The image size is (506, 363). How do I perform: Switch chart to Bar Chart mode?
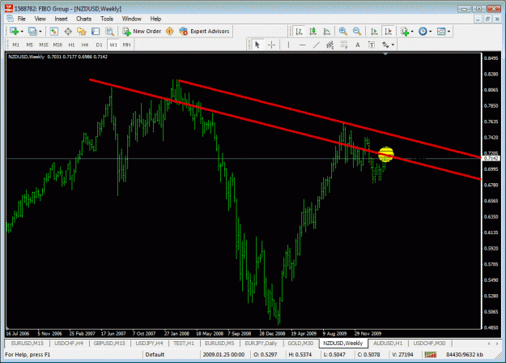(299, 32)
